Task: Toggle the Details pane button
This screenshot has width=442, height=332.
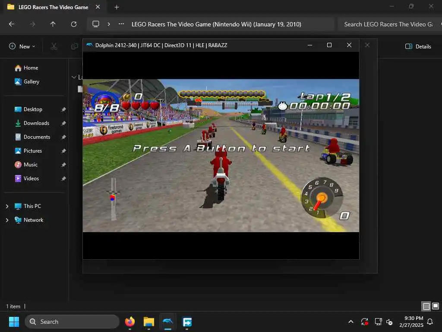Action: [418, 47]
